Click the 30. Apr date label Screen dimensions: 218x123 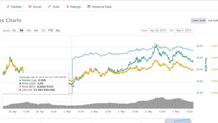(x=40, y=112)
